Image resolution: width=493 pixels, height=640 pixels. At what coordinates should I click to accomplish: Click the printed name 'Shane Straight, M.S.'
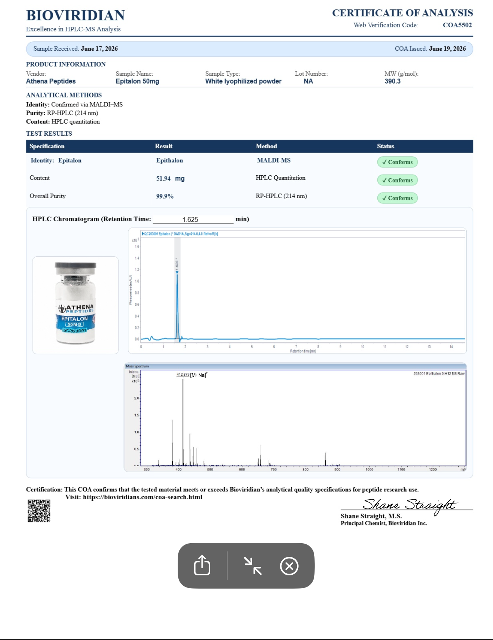coord(371,516)
